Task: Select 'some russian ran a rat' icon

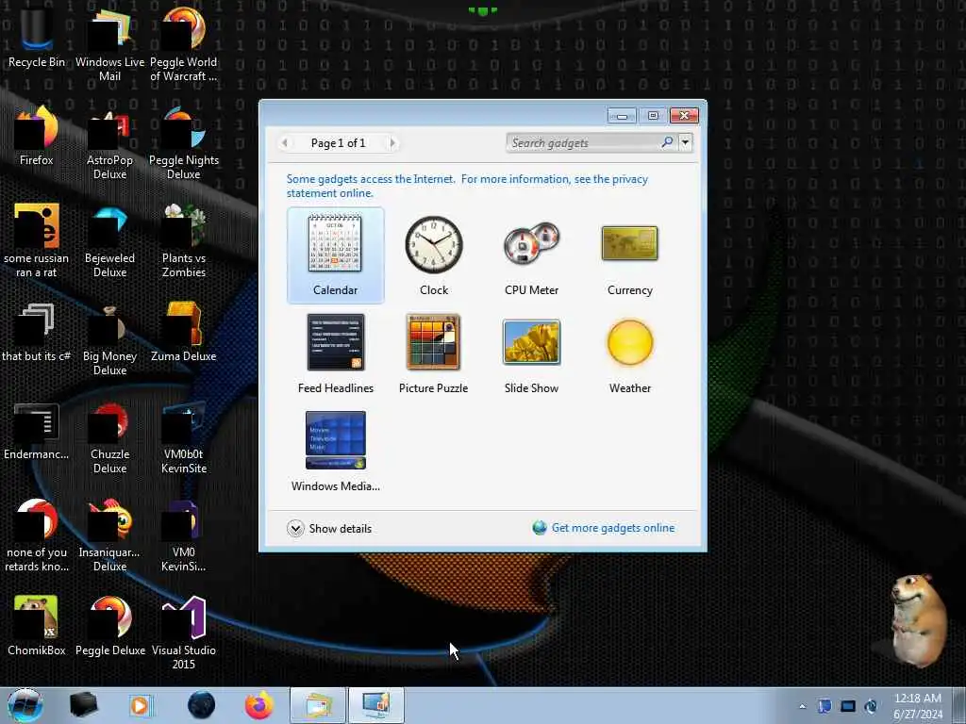Action: pyautogui.click(x=37, y=240)
